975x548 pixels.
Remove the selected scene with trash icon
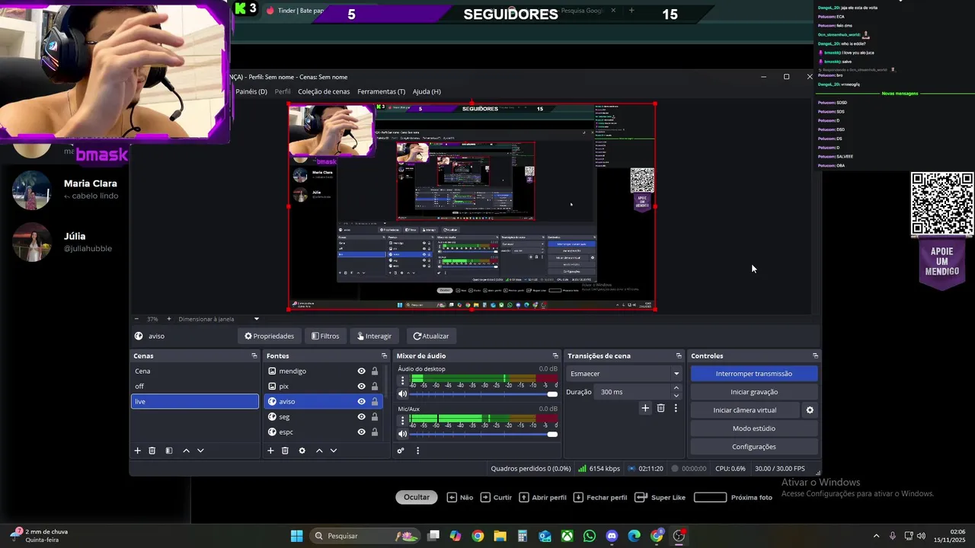tap(152, 451)
